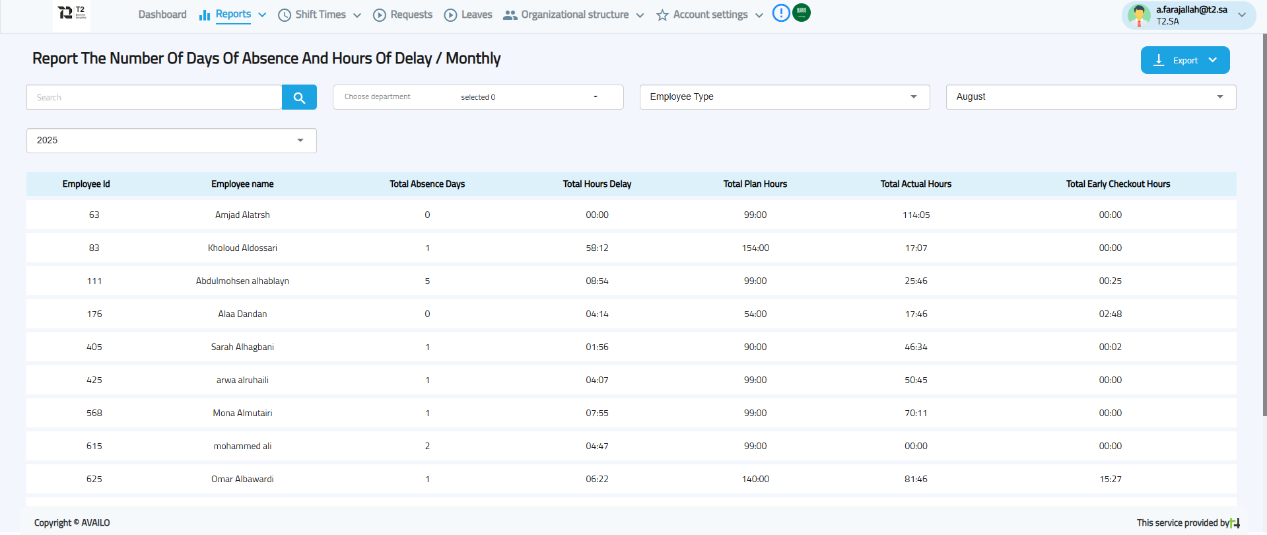Open the August month dropdown
Screen dimensions: 1267x535
pos(1091,97)
